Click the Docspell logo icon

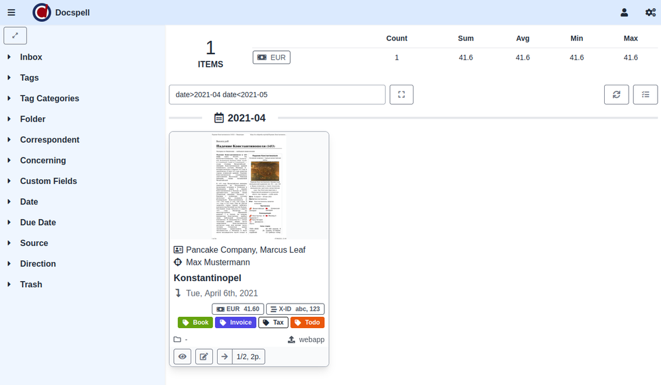pos(42,13)
